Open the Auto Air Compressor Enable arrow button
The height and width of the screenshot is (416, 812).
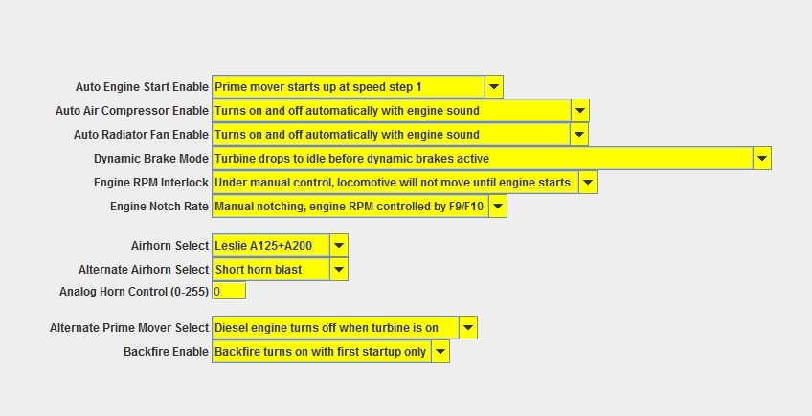pos(580,111)
